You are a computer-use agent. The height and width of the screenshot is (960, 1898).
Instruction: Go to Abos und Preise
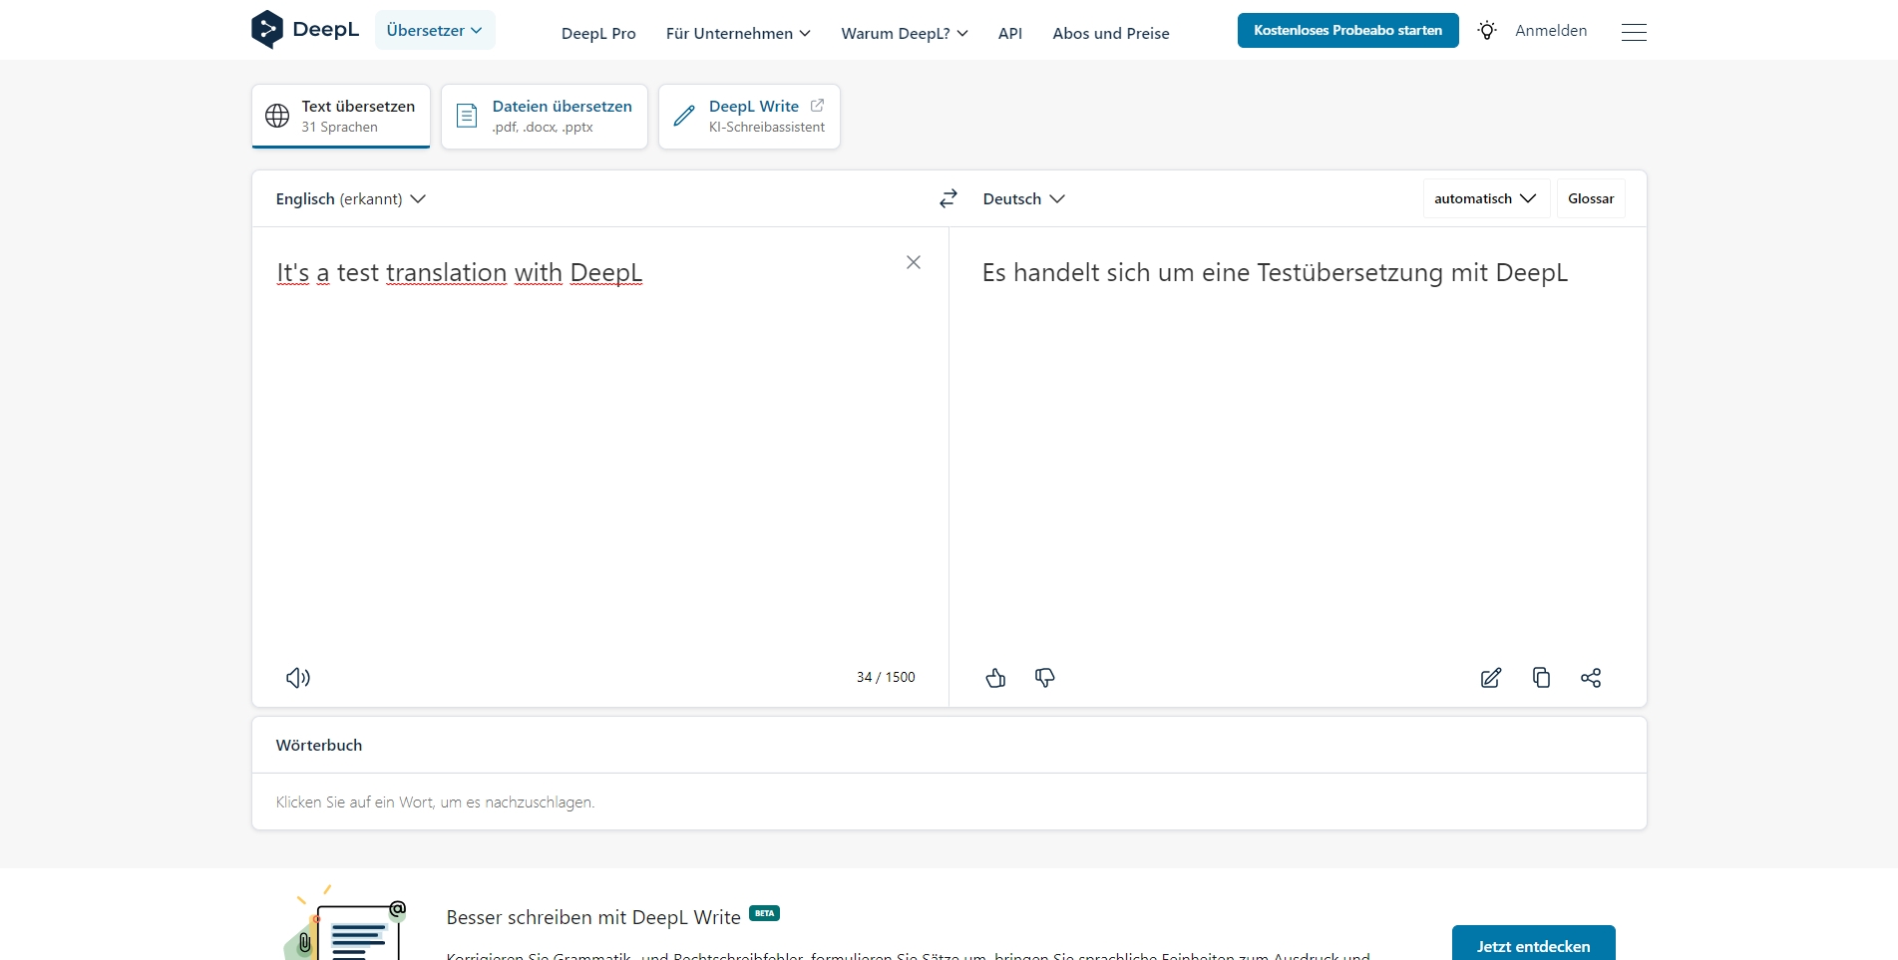coord(1111,33)
